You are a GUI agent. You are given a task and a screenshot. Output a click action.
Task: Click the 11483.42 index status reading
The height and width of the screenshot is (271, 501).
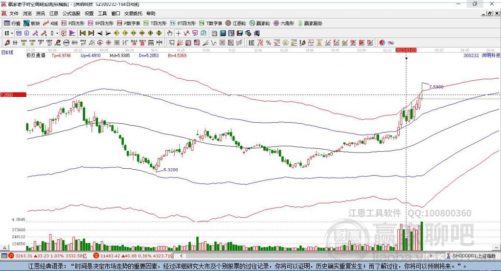coord(110,256)
